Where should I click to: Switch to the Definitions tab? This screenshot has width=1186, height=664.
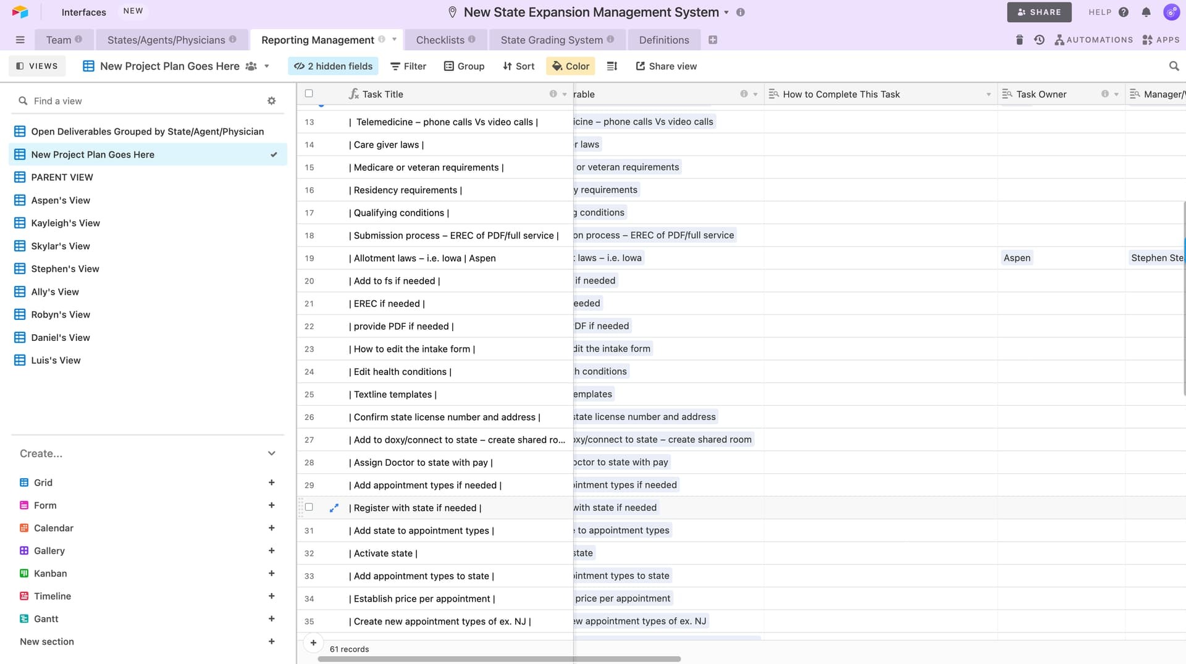(664, 40)
